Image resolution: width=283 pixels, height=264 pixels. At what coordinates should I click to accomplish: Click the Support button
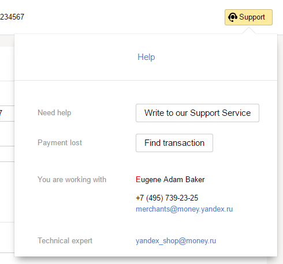pyautogui.click(x=248, y=17)
